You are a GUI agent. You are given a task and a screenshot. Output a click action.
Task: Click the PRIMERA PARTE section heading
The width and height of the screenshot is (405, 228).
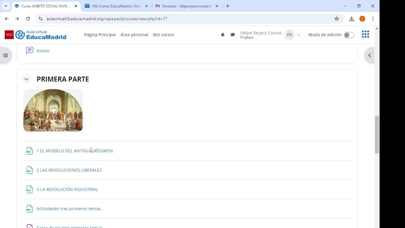63,79
